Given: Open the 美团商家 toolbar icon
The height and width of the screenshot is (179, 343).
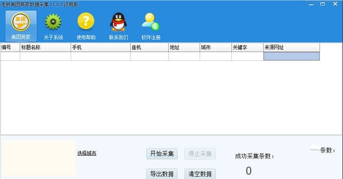Looking at the screenshot, I should (21, 26).
